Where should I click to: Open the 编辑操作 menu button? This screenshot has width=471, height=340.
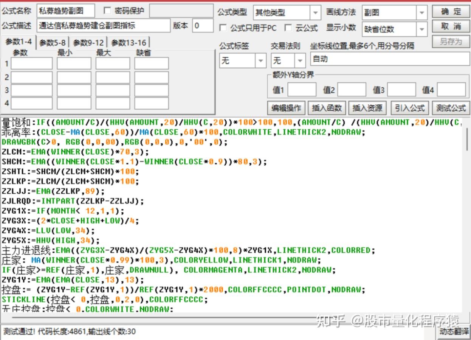click(286, 108)
